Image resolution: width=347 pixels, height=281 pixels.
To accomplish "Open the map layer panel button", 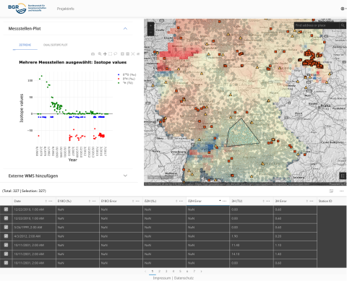I will (x=343, y=176).
